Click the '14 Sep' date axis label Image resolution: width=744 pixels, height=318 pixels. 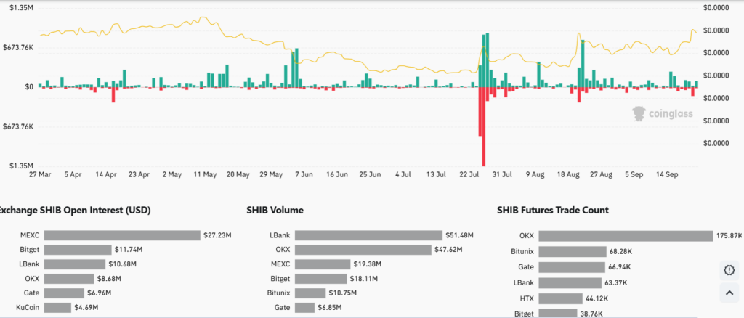pos(667,174)
